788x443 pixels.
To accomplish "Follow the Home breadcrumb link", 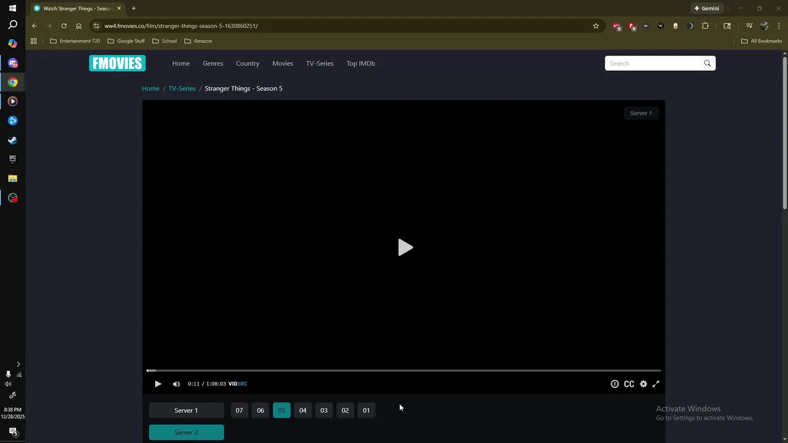I will click(150, 89).
